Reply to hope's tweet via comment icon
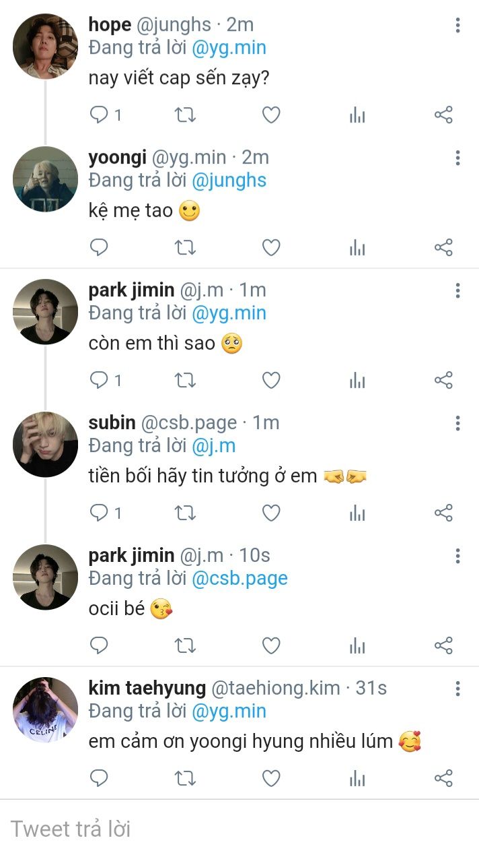 pyautogui.click(x=100, y=115)
